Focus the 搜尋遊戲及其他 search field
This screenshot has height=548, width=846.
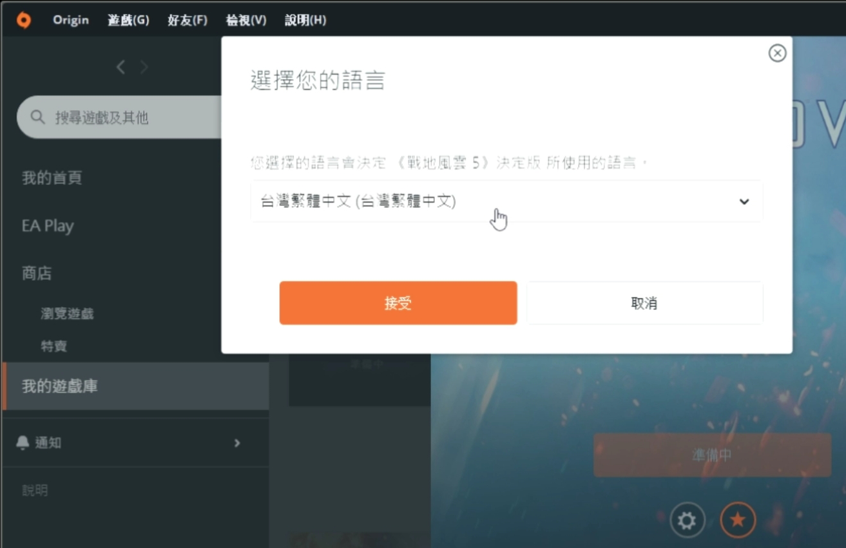[x=120, y=117]
